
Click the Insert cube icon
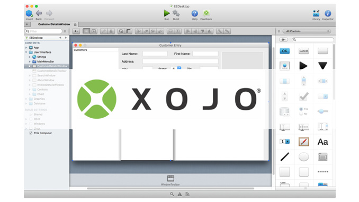[x=29, y=13]
